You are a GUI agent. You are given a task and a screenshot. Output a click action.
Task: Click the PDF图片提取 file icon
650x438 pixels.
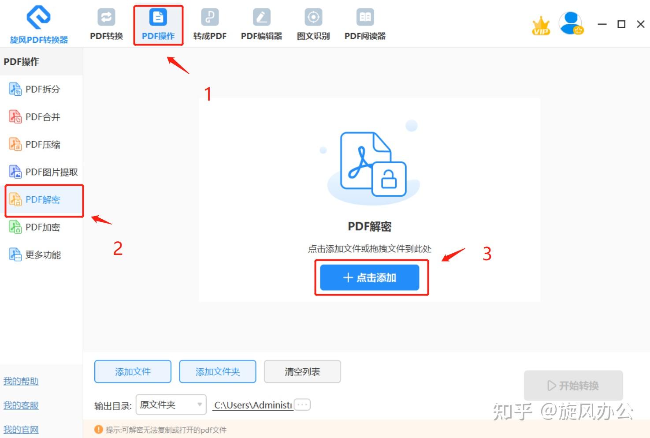click(15, 172)
